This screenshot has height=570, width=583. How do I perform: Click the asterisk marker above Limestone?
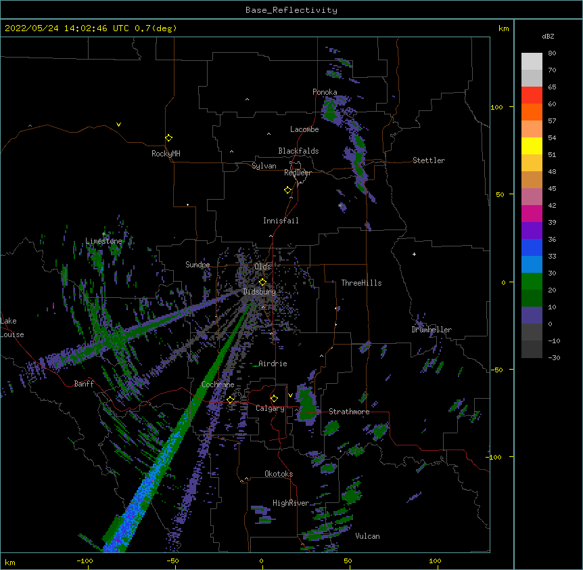[103, 234]
